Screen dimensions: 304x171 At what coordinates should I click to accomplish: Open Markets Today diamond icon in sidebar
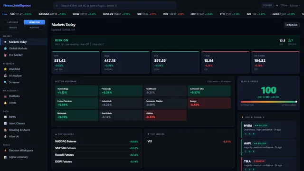coord(5,42)
